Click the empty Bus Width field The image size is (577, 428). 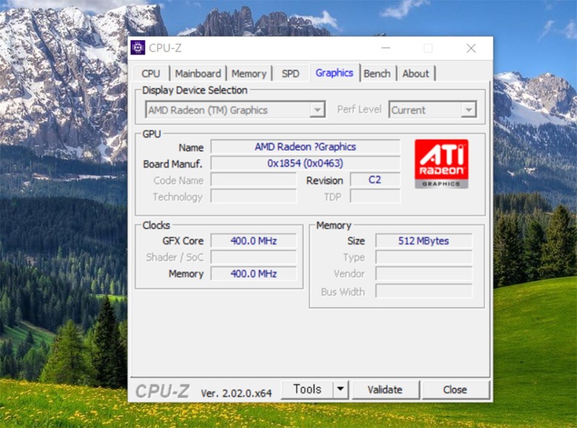424,291
